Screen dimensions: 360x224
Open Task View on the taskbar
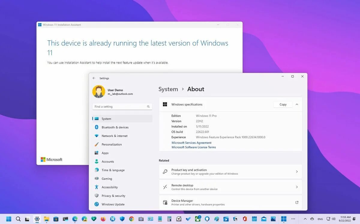pyautogui.click(x=27, y=219)
